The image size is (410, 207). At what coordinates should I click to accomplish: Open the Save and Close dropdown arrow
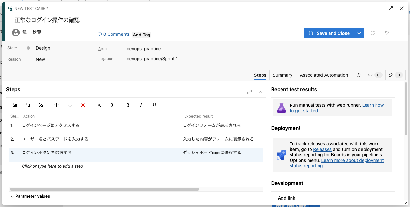pos(359,33)
